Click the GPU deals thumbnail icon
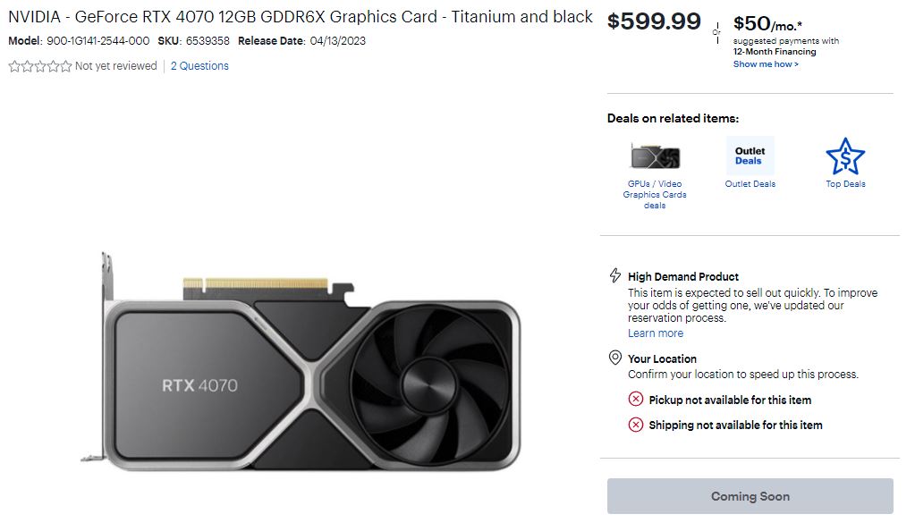Viewport: 915px width, 531px height. (x=655, y=156)
